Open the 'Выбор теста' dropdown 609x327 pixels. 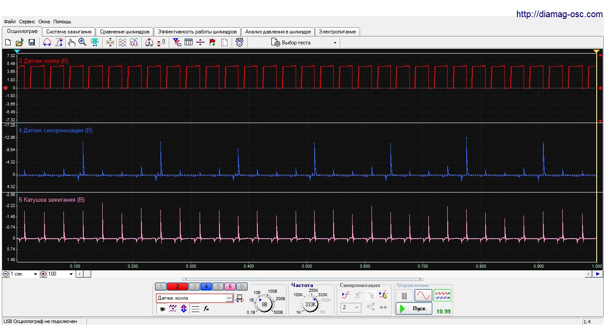click(305, 43)
